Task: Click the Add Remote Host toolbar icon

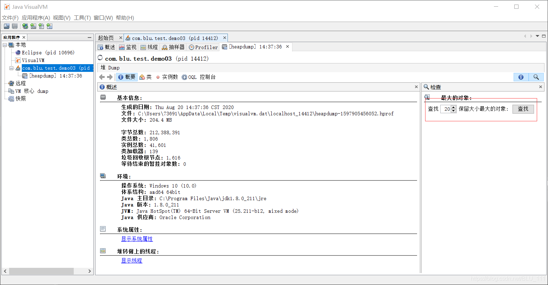Action: click(25, 26)
